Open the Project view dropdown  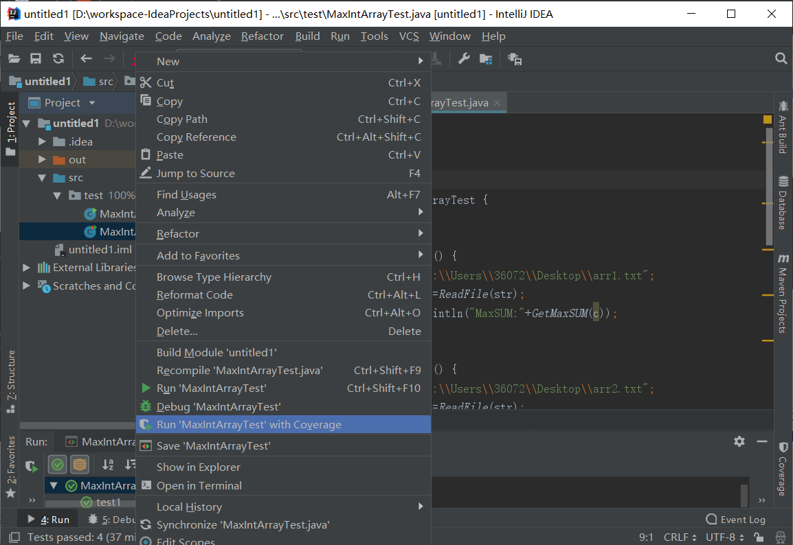[x=92, y=103]
